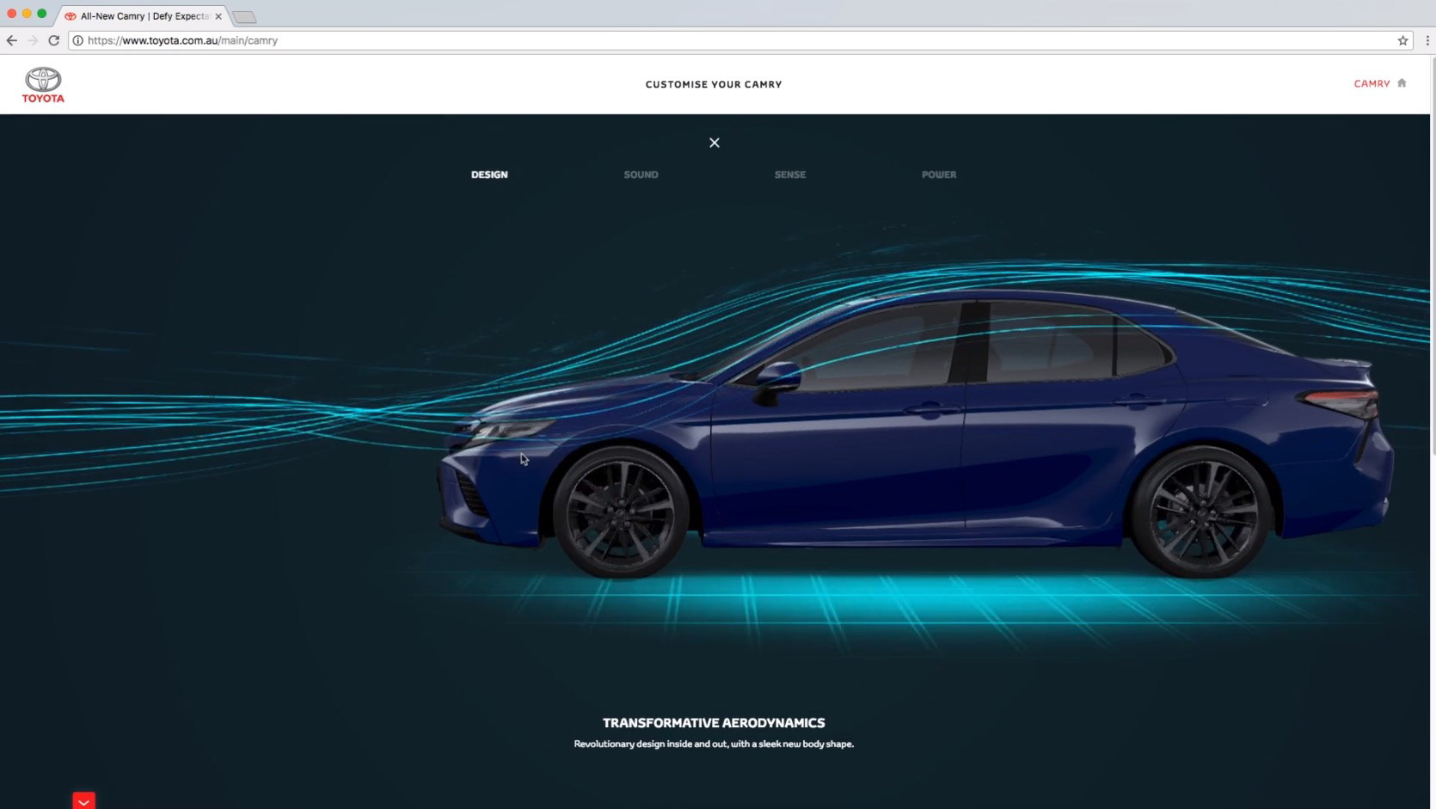Close the All-New Camry browser tab
This screenshot has width=1436, height=809.
[x=218, y=16]
